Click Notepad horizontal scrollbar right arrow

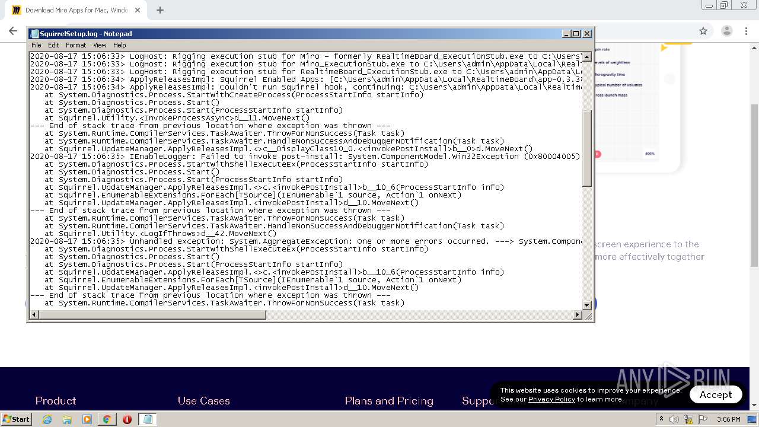pos(578,315)
